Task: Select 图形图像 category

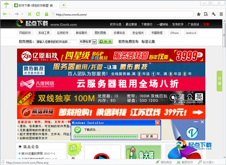Action: tap(100, 33)
